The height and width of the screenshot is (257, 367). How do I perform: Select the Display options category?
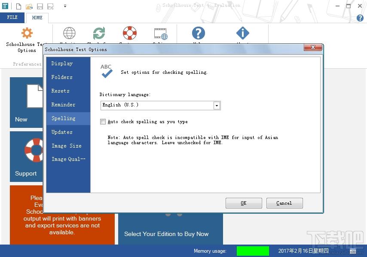coord(68,63)
